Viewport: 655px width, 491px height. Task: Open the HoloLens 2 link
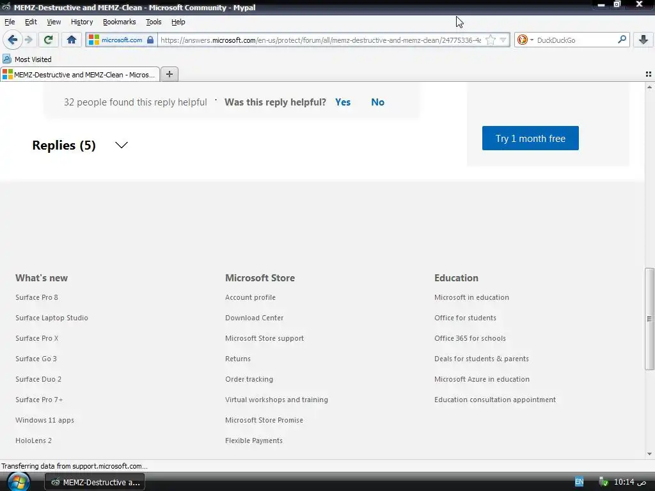click(33, 440)
